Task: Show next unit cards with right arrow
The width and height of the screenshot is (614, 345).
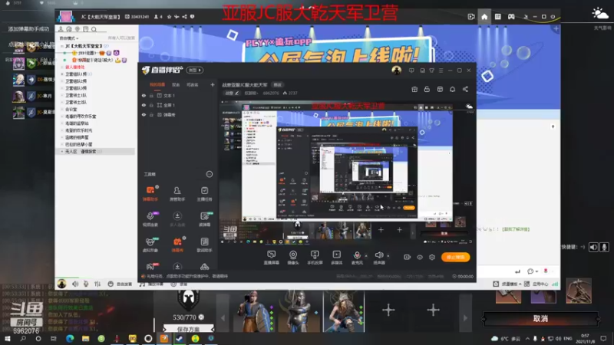Action: coord(465,317)
